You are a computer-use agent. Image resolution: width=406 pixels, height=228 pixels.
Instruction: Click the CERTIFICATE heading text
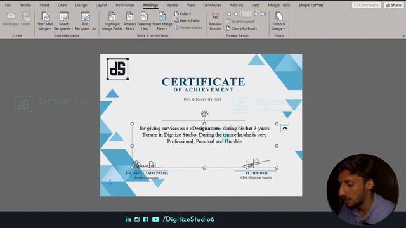tap(203, 82)
